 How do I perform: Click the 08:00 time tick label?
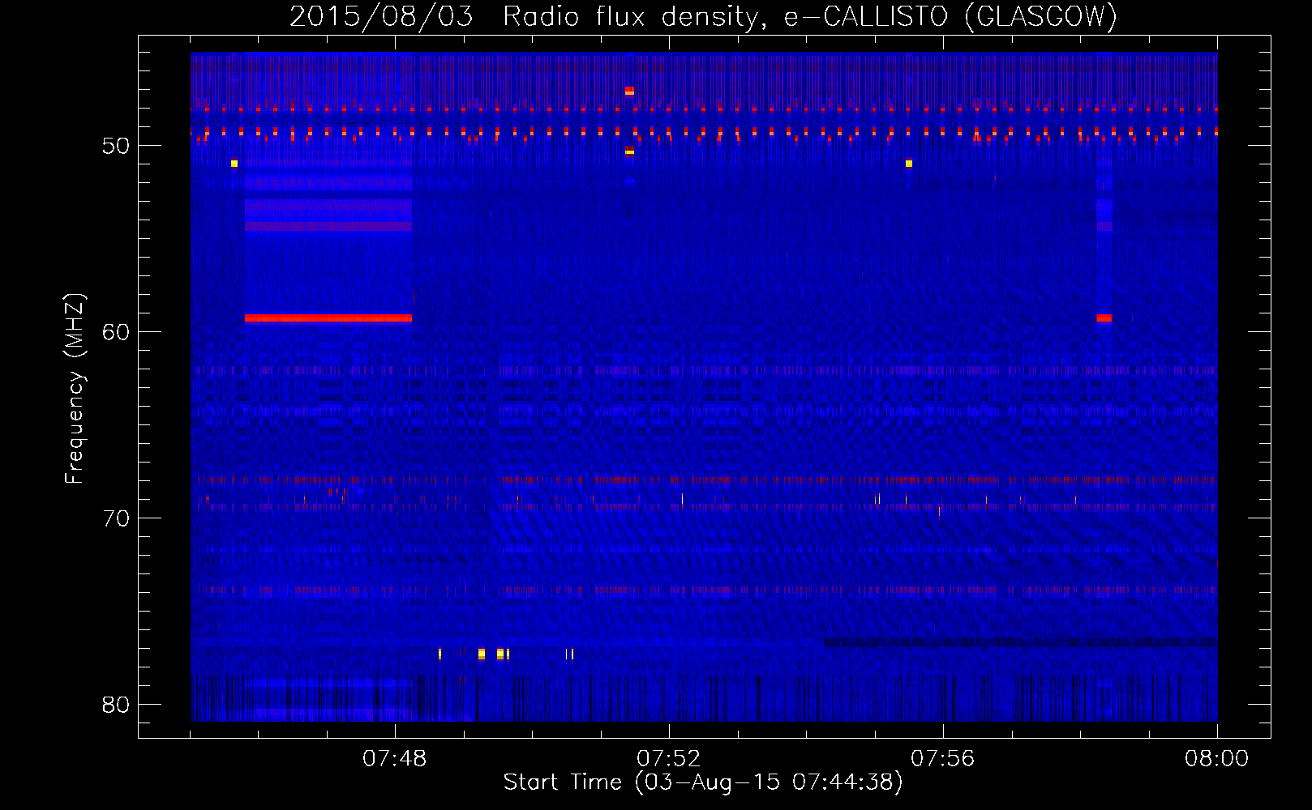1216,759
